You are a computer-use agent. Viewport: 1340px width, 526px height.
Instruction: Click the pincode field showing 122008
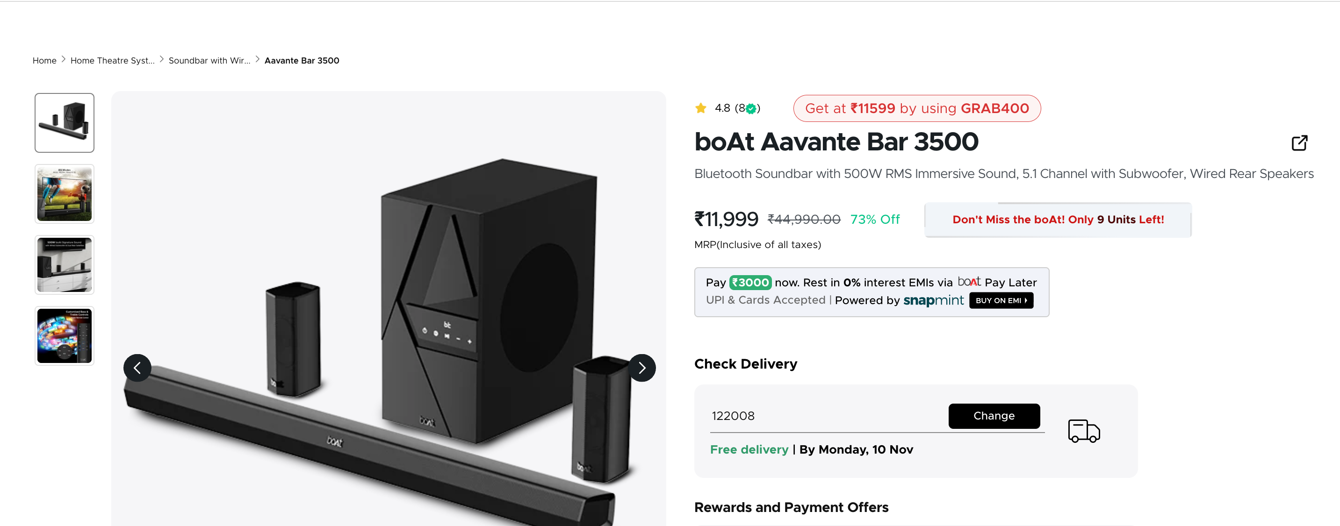(x=827, y=416)
